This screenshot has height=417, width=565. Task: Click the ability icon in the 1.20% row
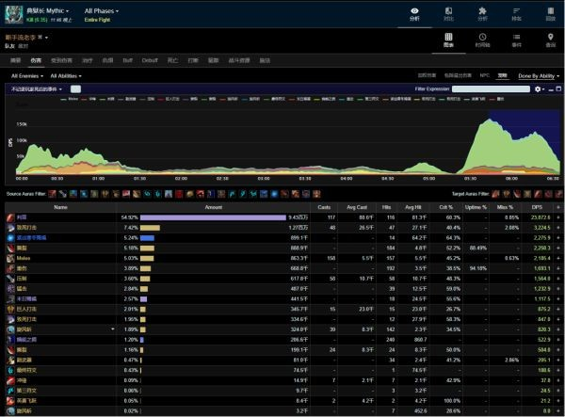pos(10,340)
